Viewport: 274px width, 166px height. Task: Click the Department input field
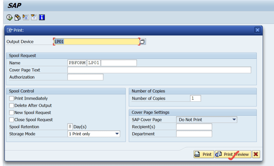[x=194, y=134]
